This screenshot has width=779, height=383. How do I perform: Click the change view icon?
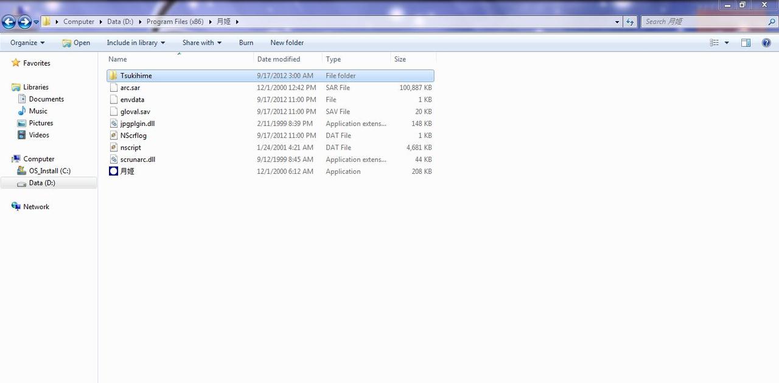(714, 43)
